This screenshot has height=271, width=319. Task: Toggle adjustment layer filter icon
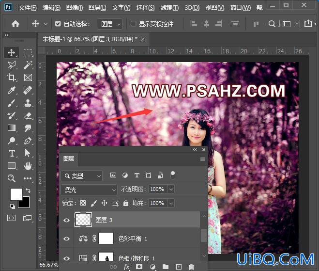[x=125, y=175]
